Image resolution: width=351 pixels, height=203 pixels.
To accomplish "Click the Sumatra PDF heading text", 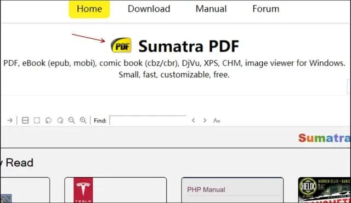I will click(189, 46).
